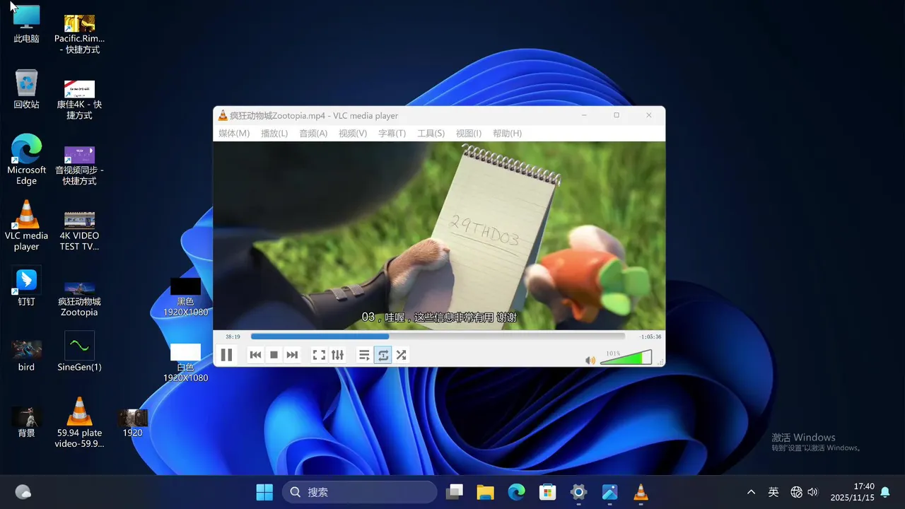Switch input language via 英 indicator

click(x=773, y=492)
